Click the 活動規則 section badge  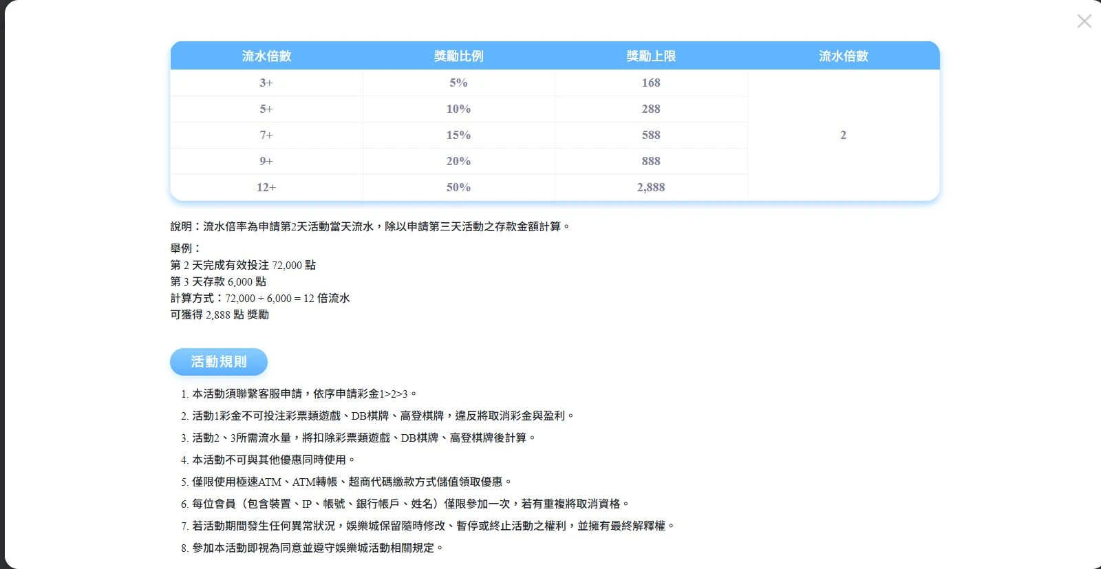(x=219, y=362)
